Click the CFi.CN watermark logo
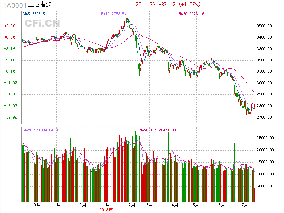 (x=42, y=23)
